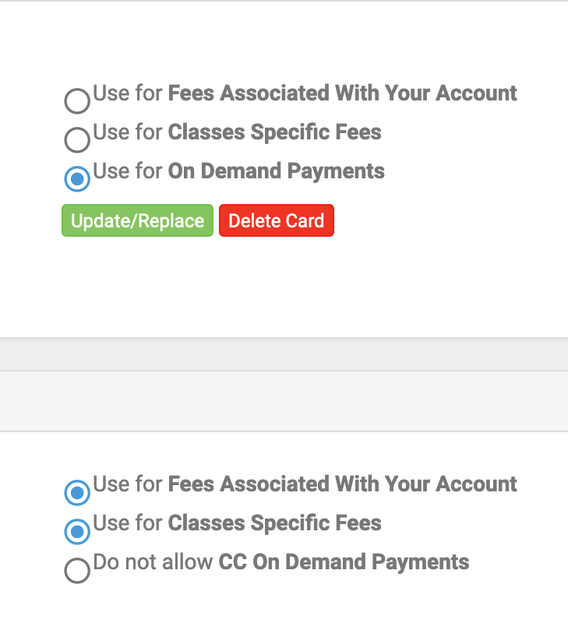Click bold "On Demand Payments" text above Update/Replace
568x637 pixels.
click(x=276, y=171)
